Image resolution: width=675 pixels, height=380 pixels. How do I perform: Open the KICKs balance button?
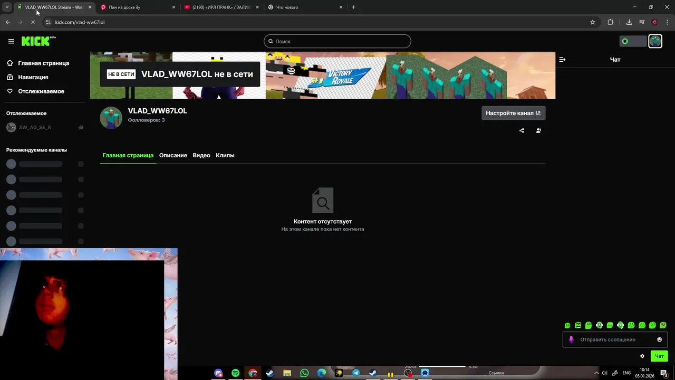point(633,41)
